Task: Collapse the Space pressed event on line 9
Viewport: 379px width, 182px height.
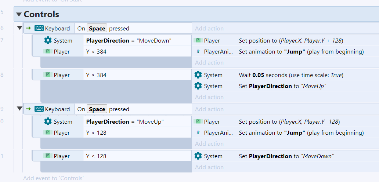Action: pos(19,109)
